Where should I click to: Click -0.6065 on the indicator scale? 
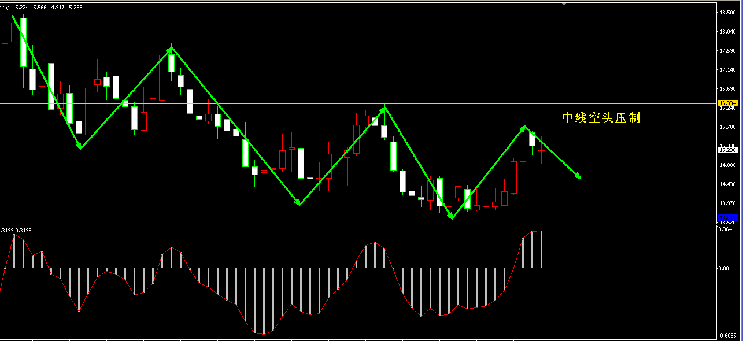(x=727, y=336)
